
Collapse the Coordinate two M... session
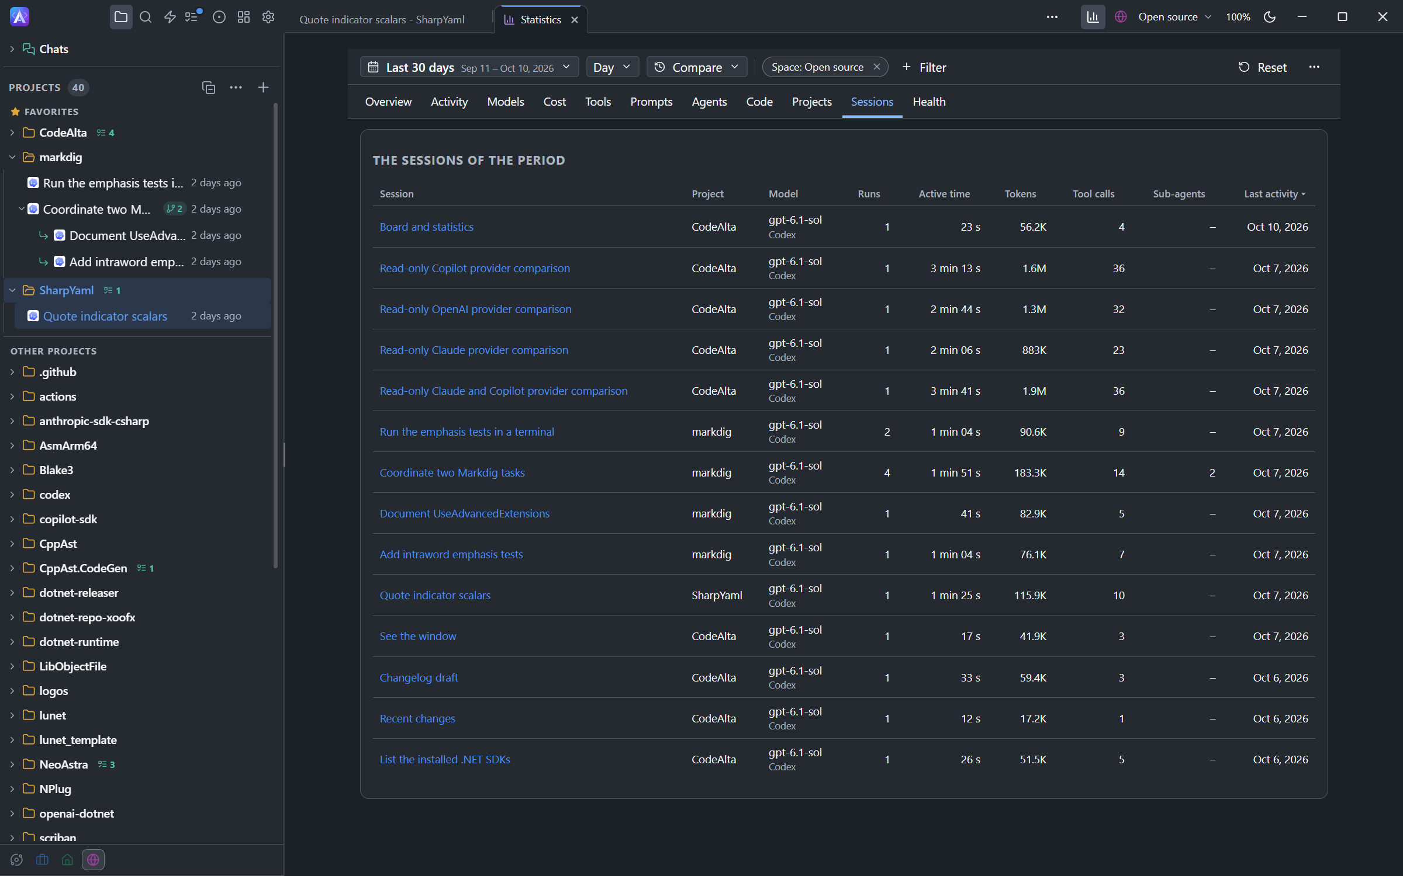(x=22, y=208)
